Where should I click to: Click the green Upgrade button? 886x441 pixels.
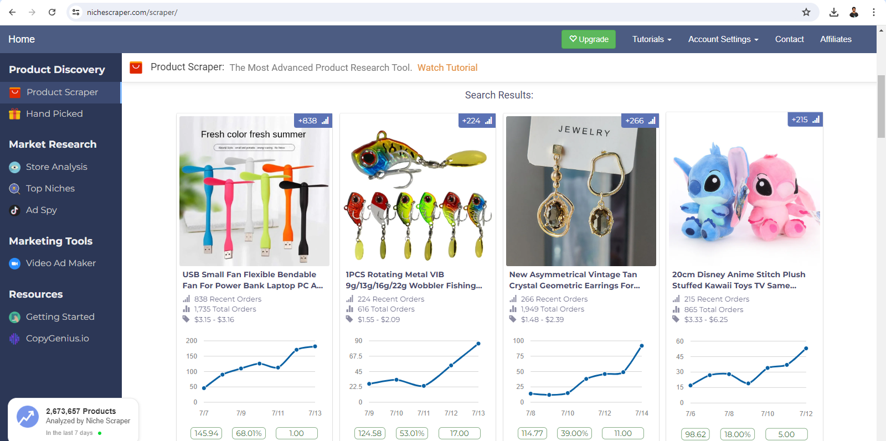coord(589,39)
